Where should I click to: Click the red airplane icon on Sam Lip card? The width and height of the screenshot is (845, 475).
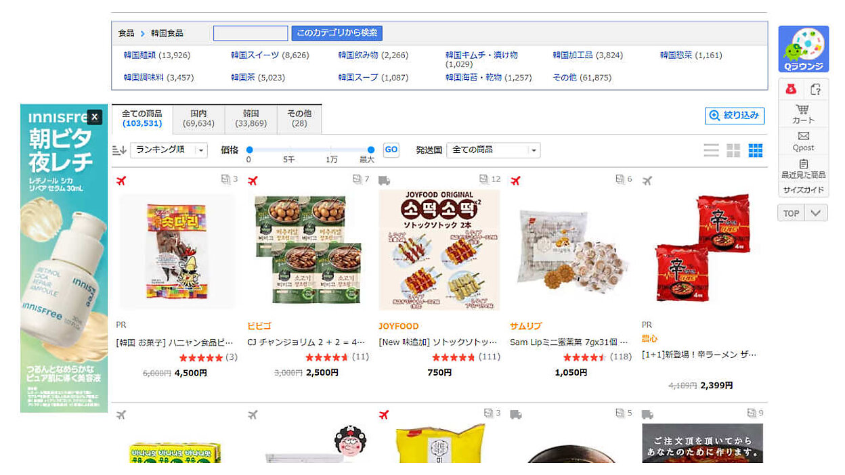[515, 181]
